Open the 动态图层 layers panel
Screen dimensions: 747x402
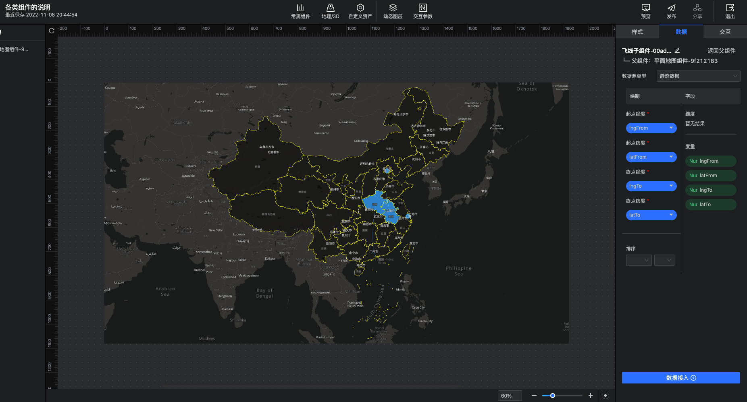pyautogui.click(x=393, y=11)
